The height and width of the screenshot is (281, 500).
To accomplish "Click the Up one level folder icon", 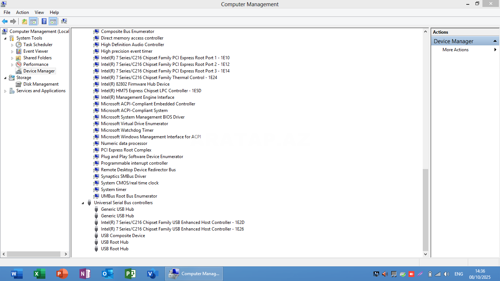I will point(25,21).
